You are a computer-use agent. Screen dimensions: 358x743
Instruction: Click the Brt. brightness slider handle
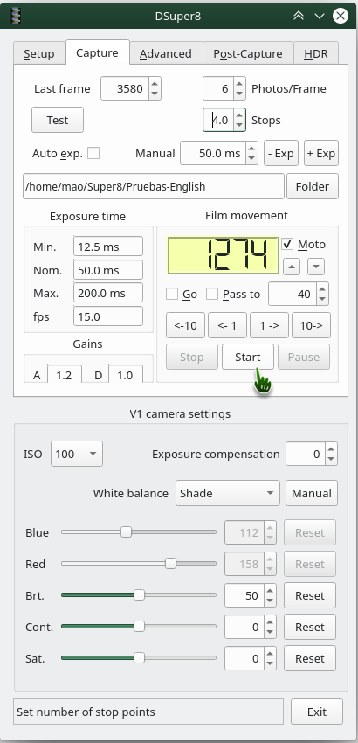coord(139,595)
